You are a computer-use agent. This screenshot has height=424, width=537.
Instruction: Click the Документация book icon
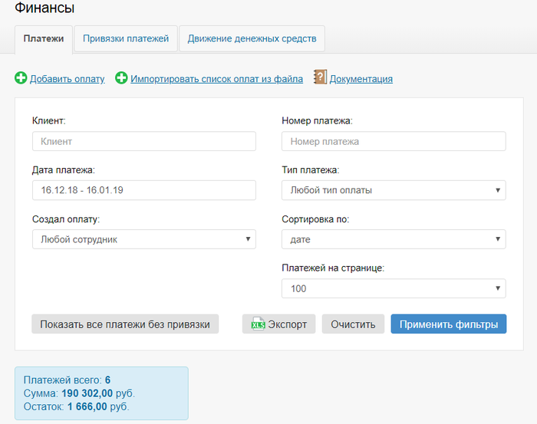tap(320, 77)
